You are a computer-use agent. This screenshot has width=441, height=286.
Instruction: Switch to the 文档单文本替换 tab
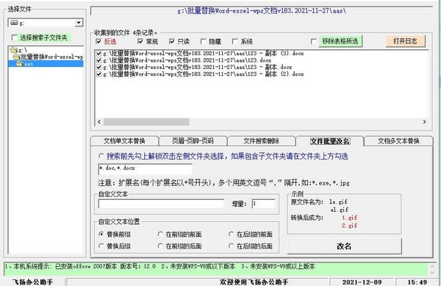coord(124,141)
